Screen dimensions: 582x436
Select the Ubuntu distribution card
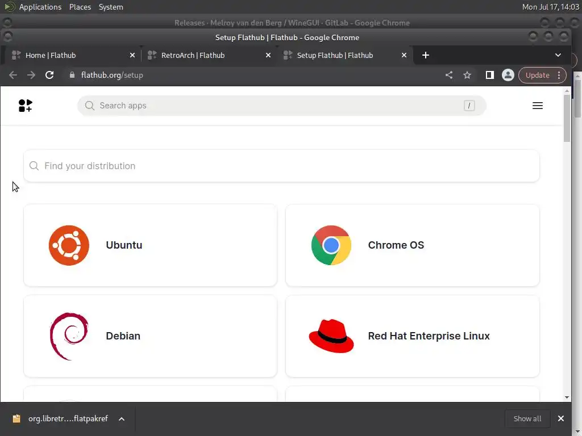[150, 245]
